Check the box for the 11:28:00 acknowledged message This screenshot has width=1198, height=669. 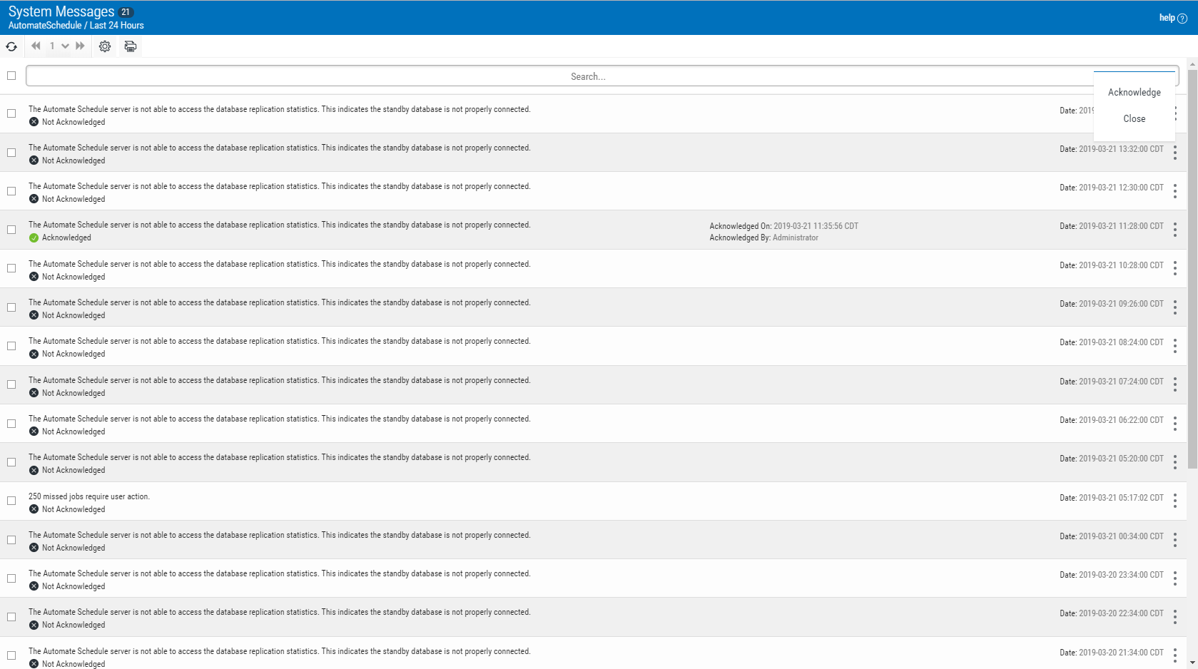point(11,230)
